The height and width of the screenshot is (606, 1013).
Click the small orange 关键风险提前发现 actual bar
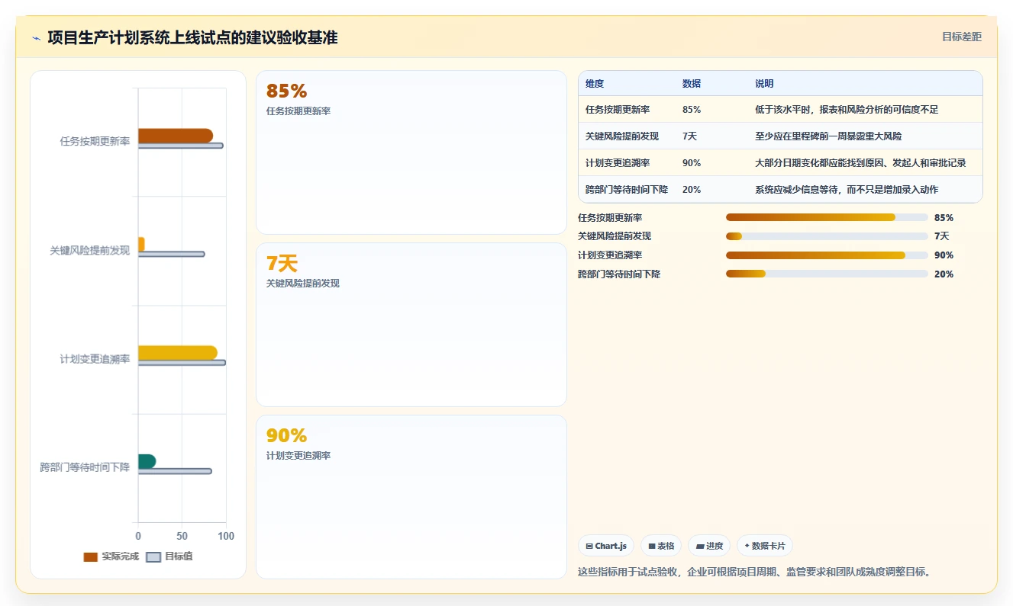tap(141, 244)
